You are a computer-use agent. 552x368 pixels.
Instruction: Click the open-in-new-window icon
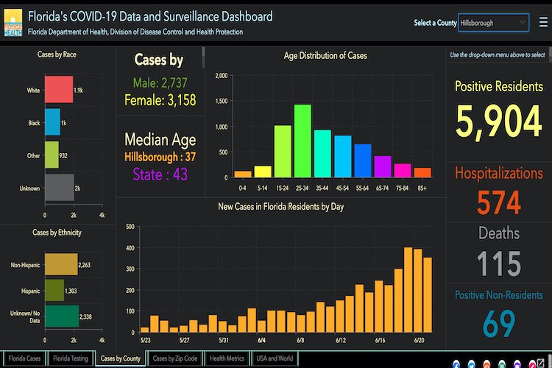(x=541, y=363)
